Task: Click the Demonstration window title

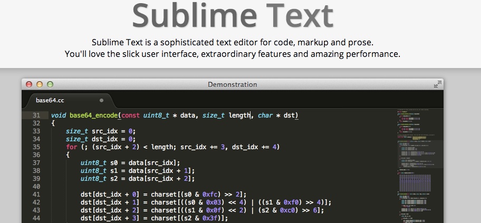Action: 232,84
